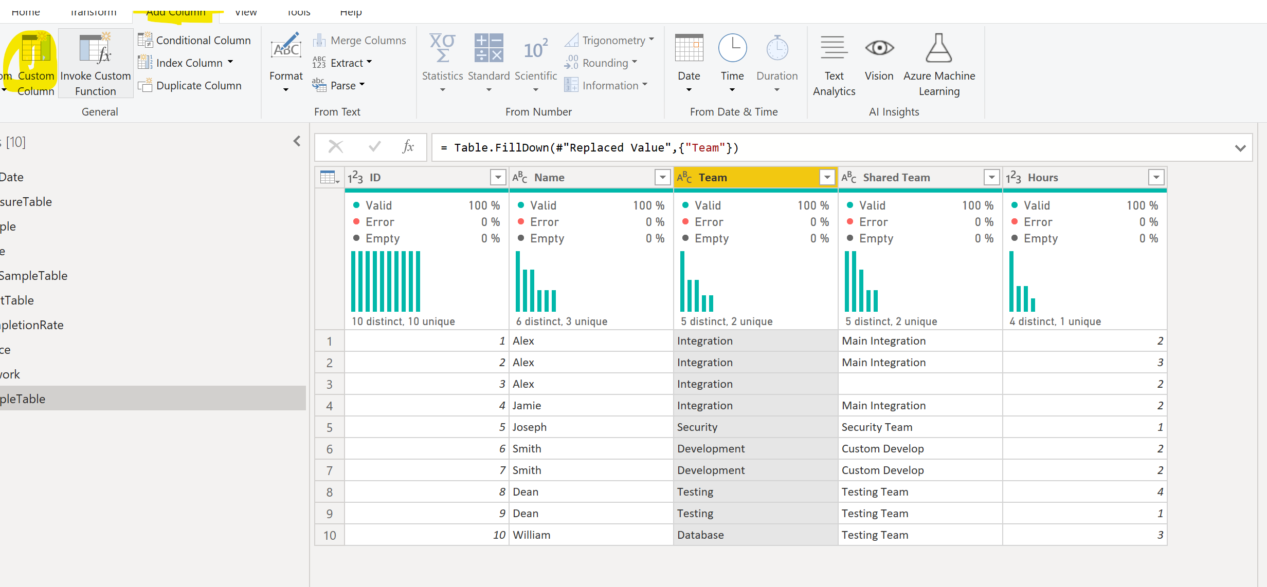Open the Extract dropdown
Image resolution: width=1267 pixels, height=587 pixels.
[342, 63]
